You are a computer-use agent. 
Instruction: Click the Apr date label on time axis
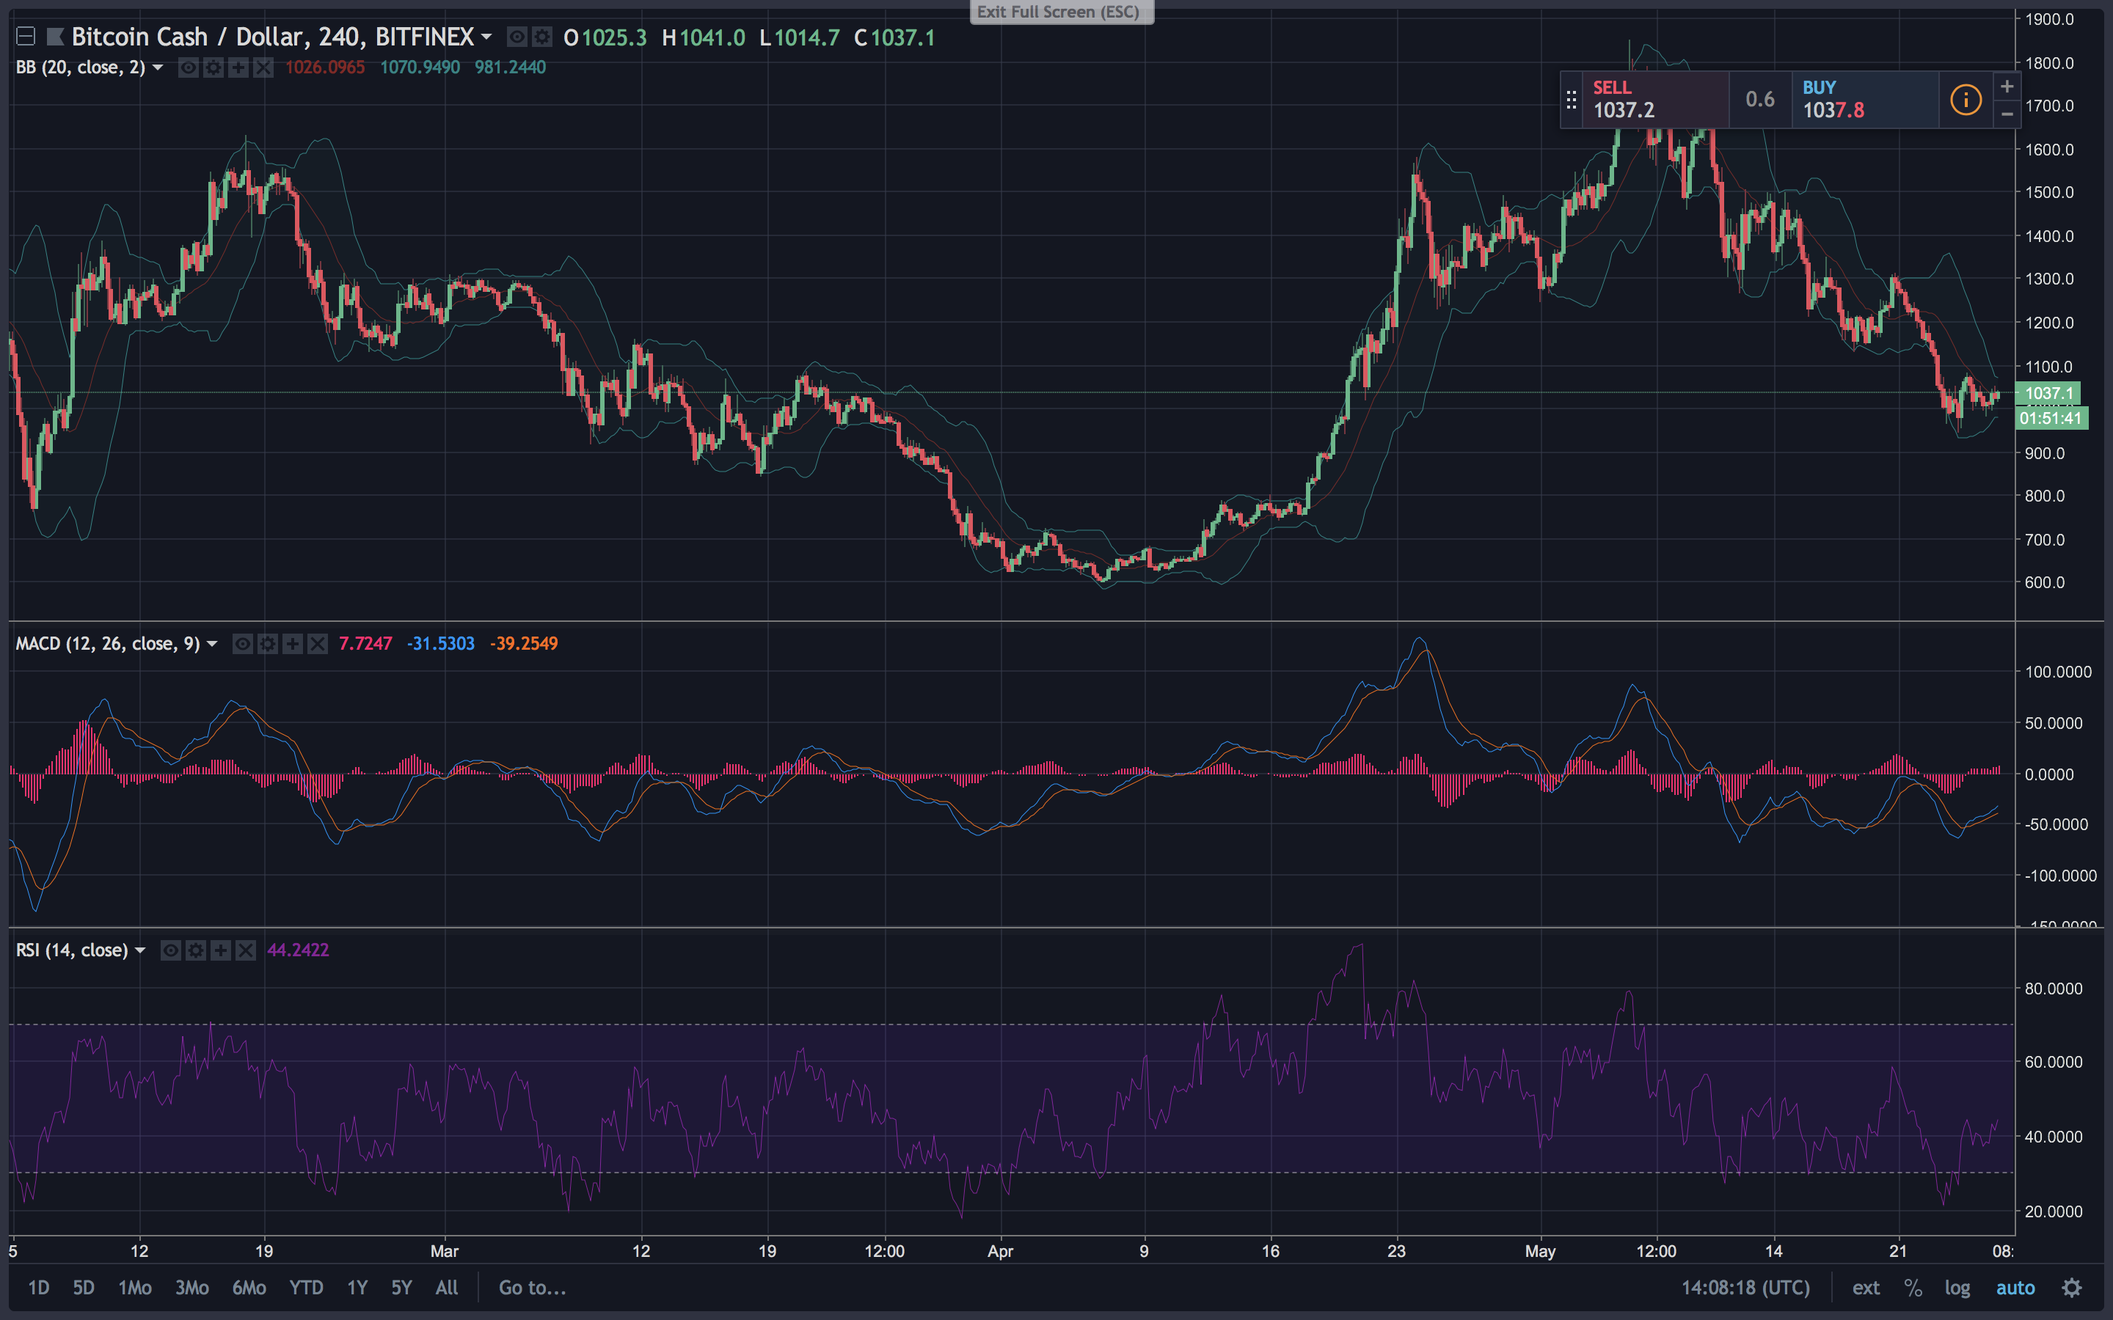coord(1000,1251)
